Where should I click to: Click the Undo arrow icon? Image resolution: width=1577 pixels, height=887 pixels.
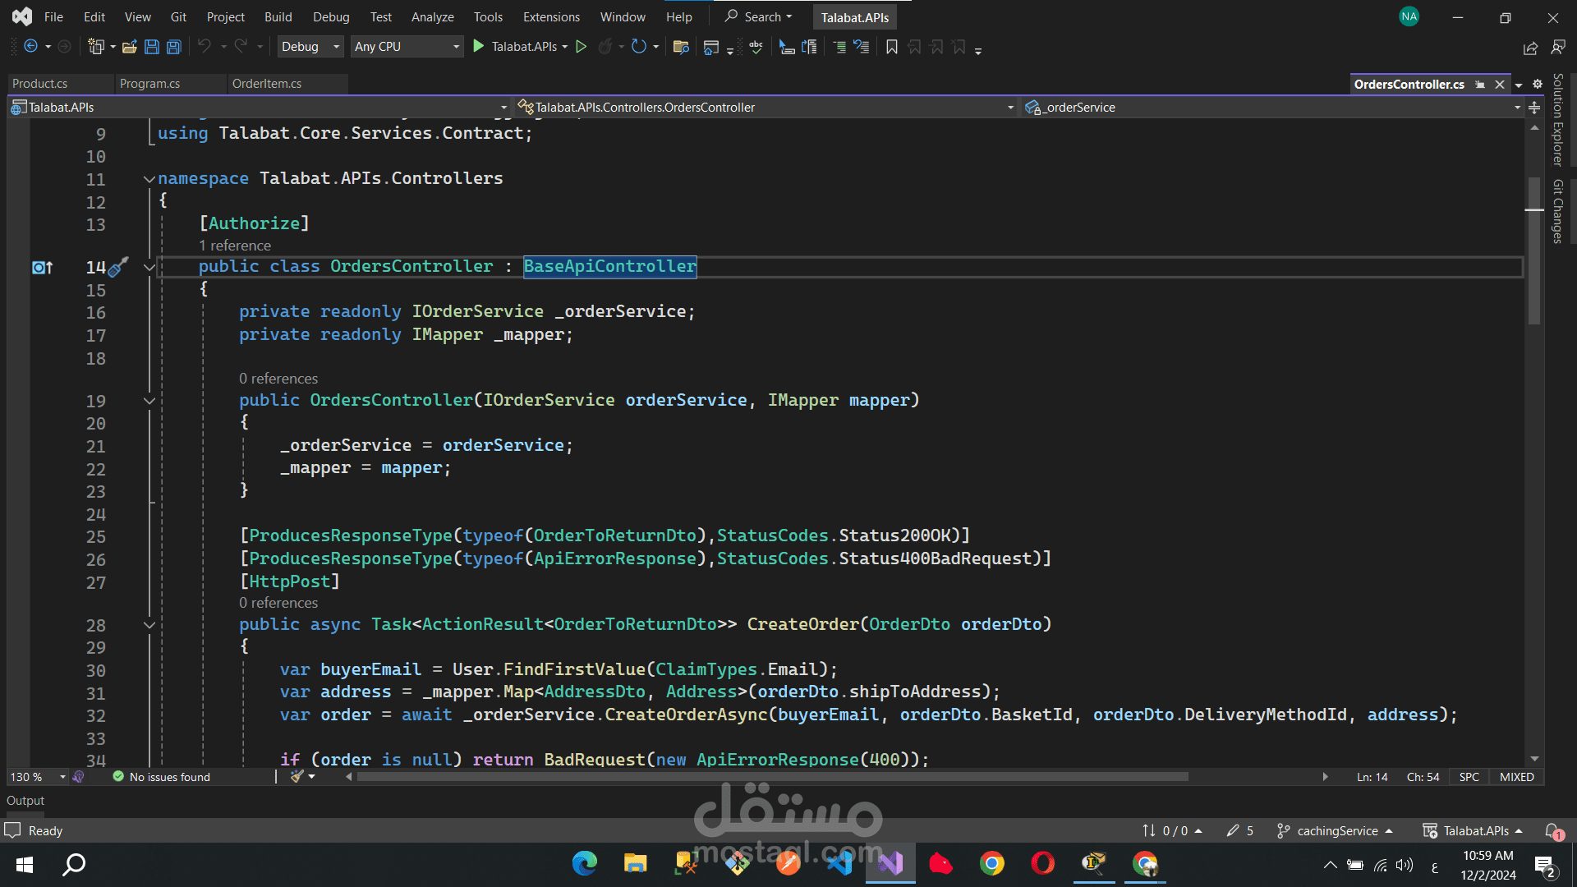click(205, 47)
